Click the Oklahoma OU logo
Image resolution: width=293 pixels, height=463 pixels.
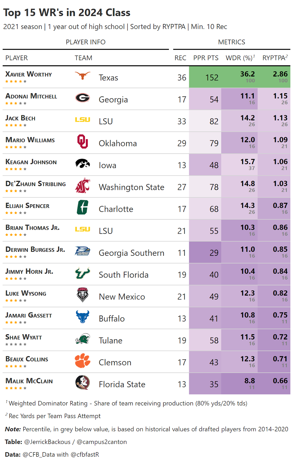[x=82, y=142]
